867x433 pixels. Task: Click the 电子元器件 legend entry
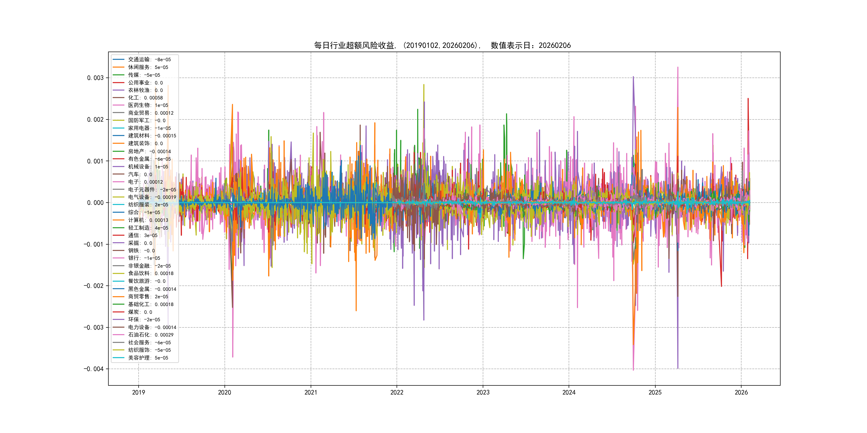[152, 190]
